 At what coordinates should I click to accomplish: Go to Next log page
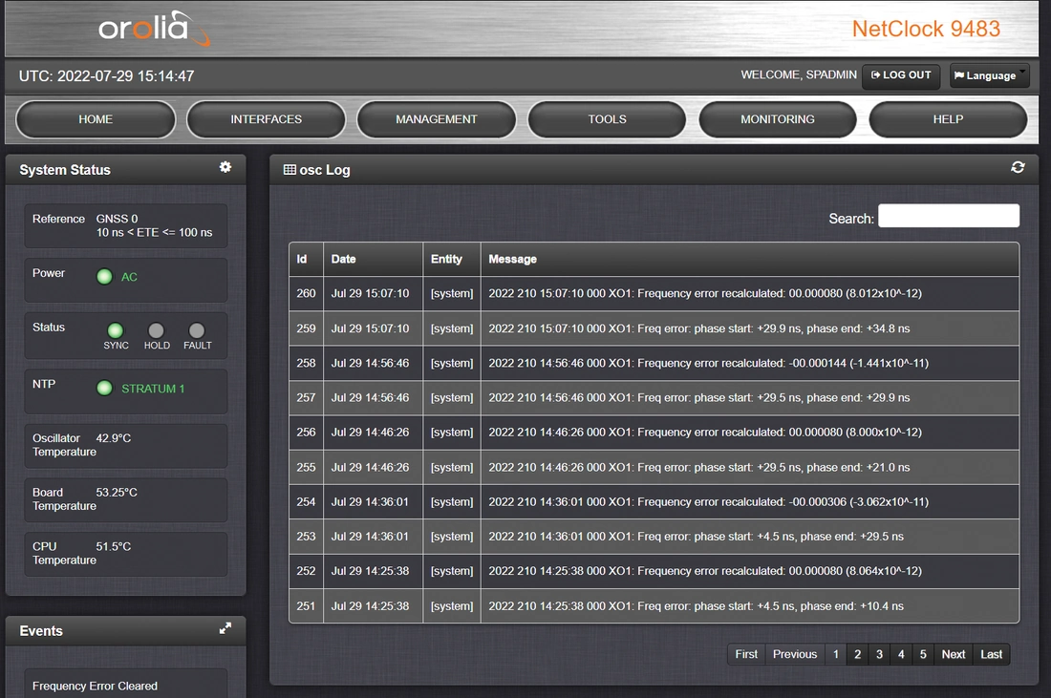point(954,654)
